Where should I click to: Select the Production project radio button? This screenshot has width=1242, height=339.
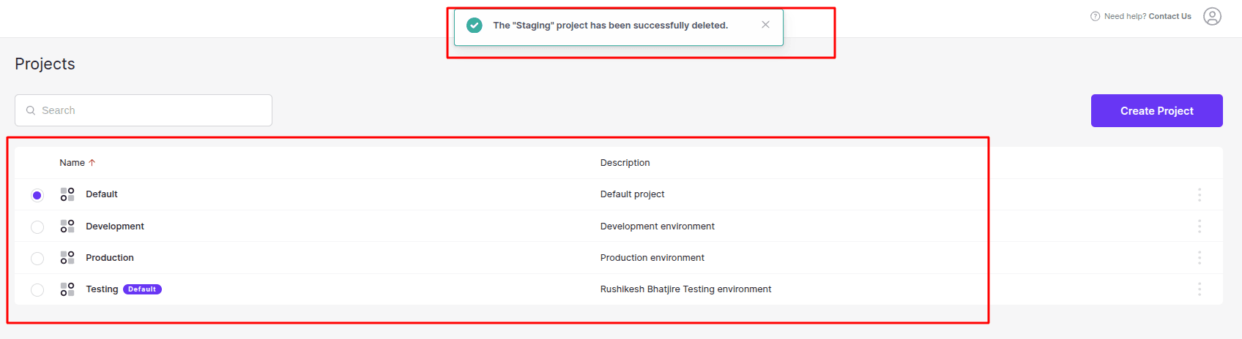click(x=37, y=259)
